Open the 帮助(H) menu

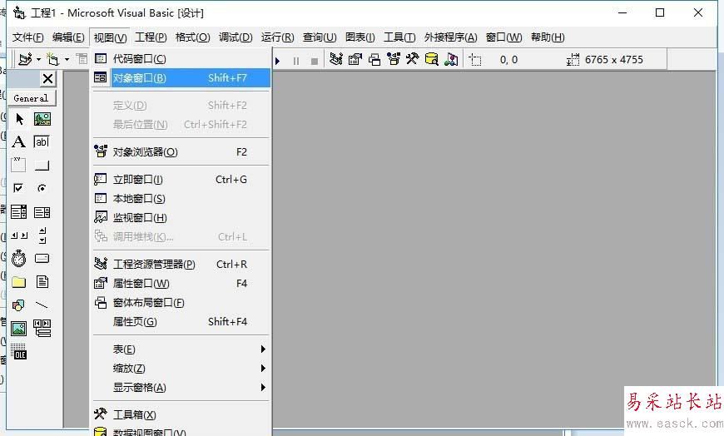(548, 37)
